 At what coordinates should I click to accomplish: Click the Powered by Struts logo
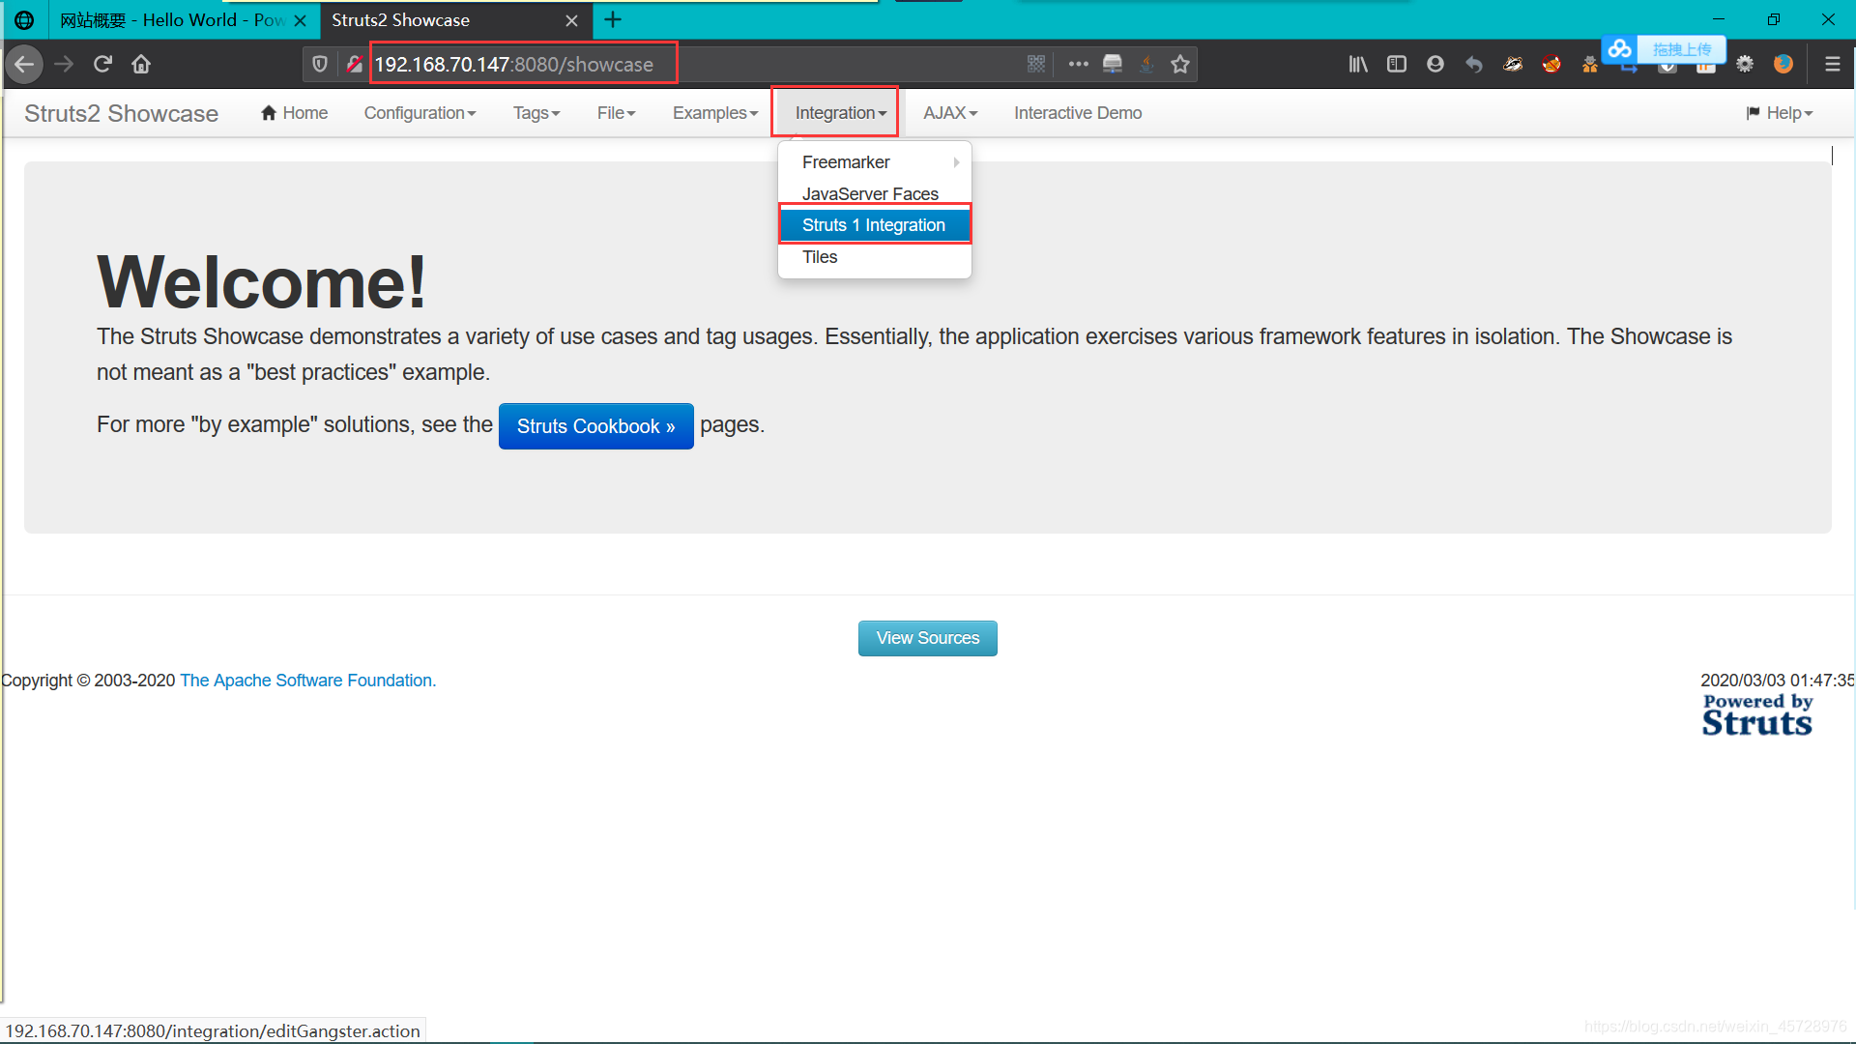pyautogui.click(x=1757, y=715)
